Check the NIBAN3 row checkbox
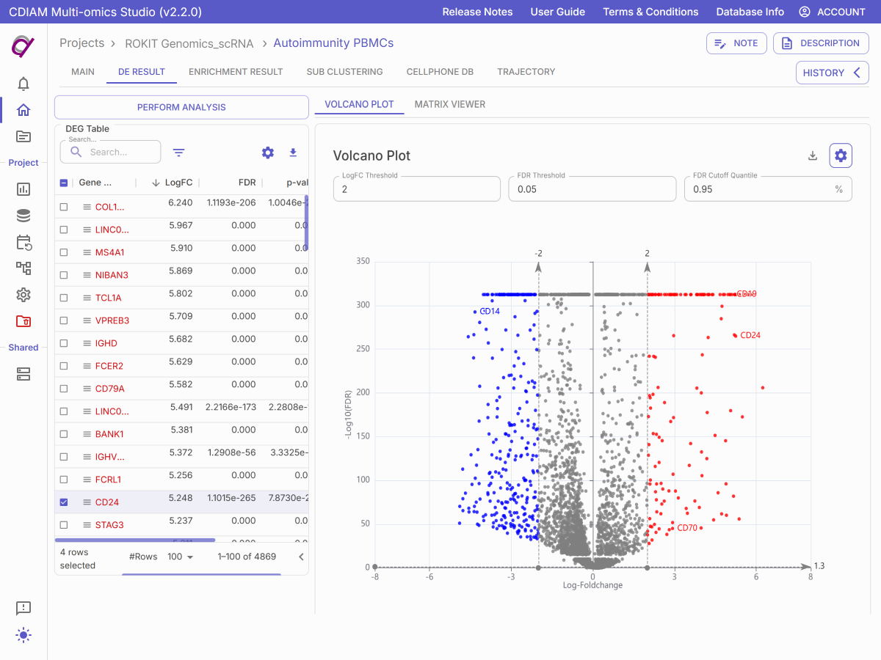 (64, 275)
